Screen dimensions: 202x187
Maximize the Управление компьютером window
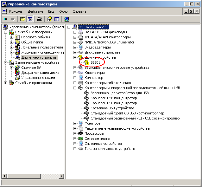point(192,4)
